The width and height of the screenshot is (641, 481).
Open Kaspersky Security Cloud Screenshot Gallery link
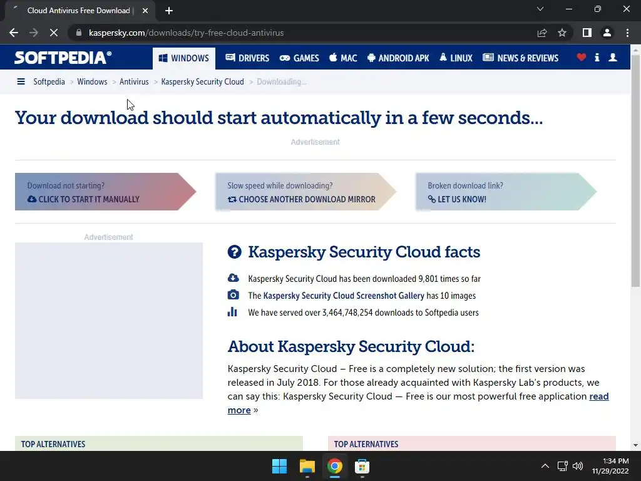coord(344,296)
